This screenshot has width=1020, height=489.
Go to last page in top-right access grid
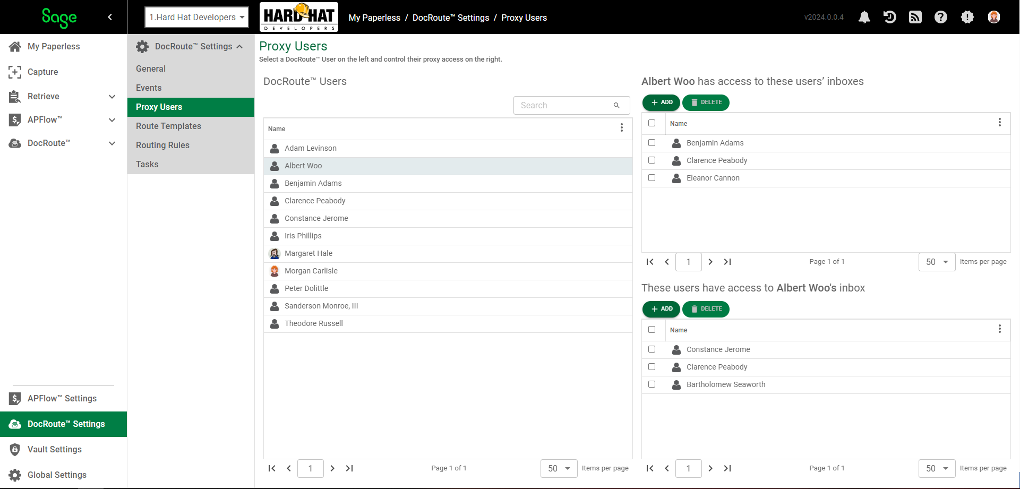pyautogui.click(x=727, y=262)
